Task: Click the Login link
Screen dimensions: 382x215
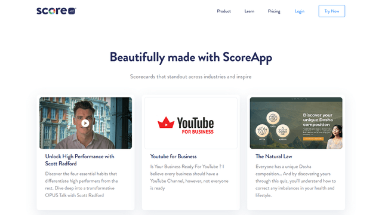Action: point(300,11)
